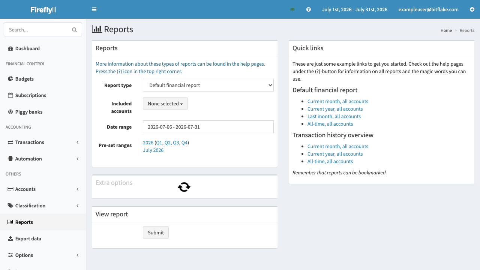Click the Subscriptions calendar icon
The image size is (480, 270).
pos(10,95)
